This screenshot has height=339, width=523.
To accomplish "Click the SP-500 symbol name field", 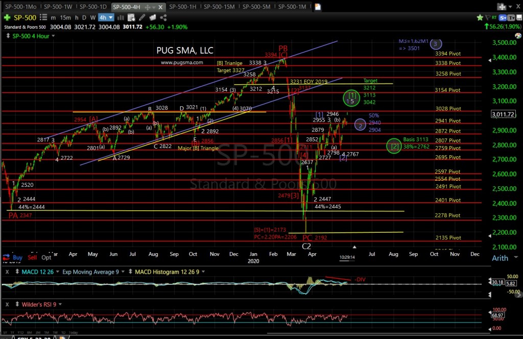I will 25,18.
